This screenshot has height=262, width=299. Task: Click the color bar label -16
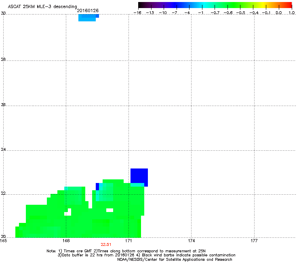tap(137, 13)
